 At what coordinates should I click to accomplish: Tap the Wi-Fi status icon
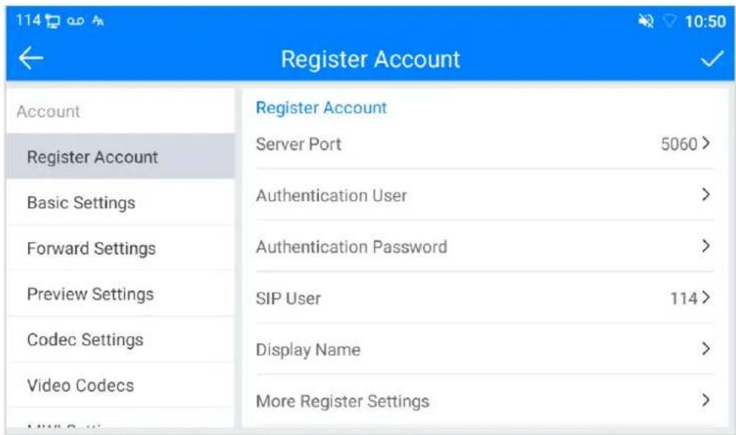pyautogui.click(x=669, y=21)
